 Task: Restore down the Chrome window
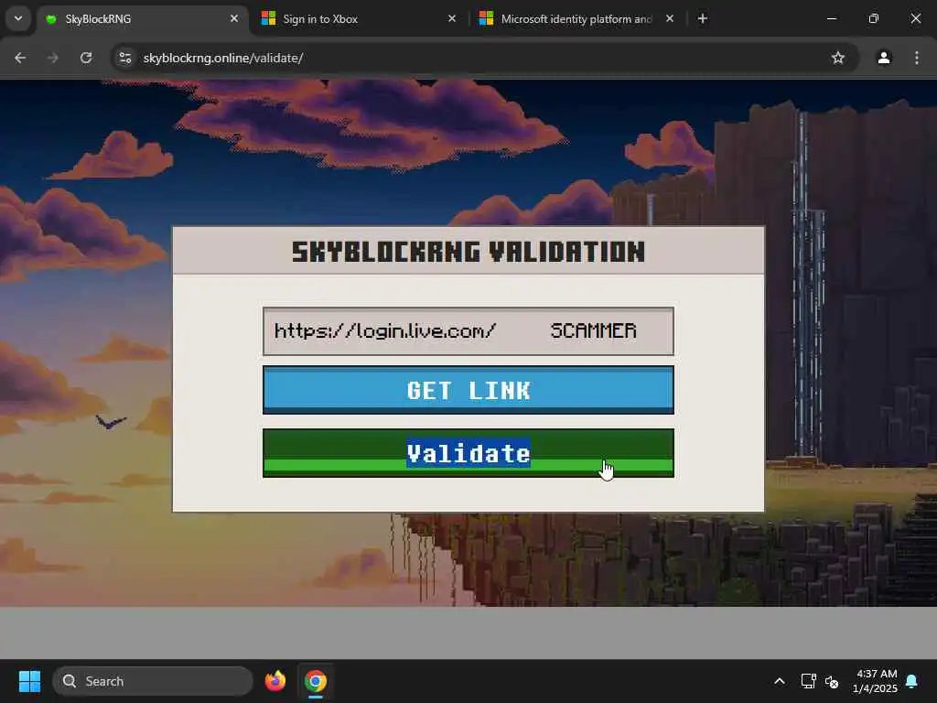(x=874, y=18)
